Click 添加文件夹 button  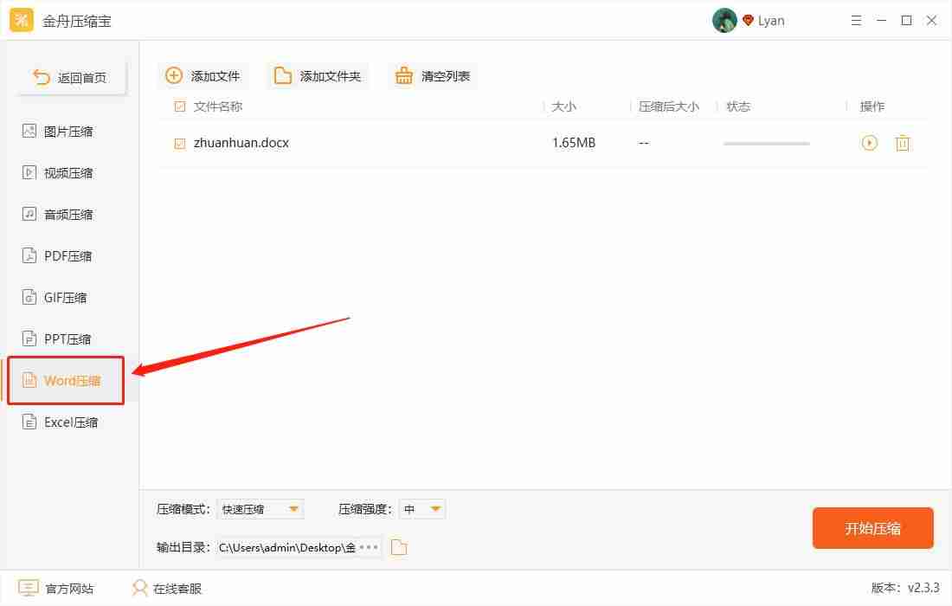coord(318,76)
